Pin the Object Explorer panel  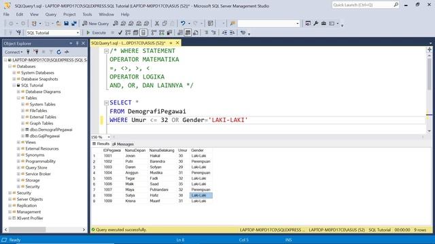(77, 43)
